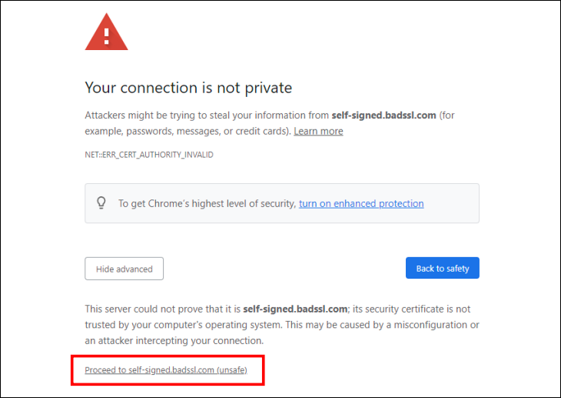This screenshot has height=398, width=561.
Task: Click the Back to safety button
Action: pyautogui.click(x=442, y=268)
